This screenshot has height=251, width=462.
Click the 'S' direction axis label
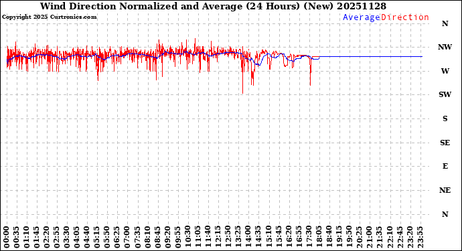pos(445,118)
